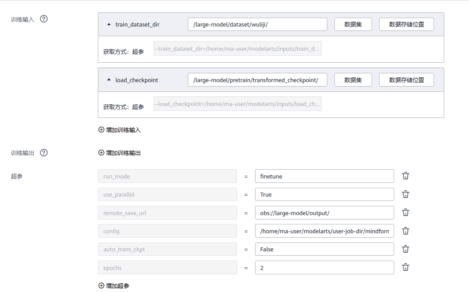The height and width of the screenshot is (292, 469).
Task: Add a hyperparameter via 增加超参
Action: (114, 285)
